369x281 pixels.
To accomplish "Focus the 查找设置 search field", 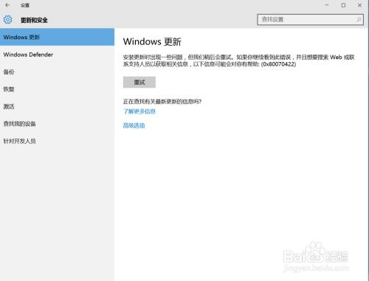I will coord(311,19).
